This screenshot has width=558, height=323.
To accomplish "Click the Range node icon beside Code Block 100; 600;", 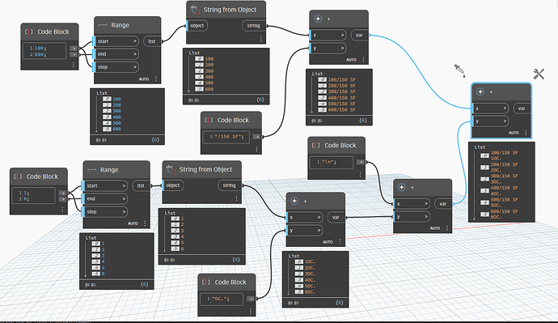I will tap(103, 25).
